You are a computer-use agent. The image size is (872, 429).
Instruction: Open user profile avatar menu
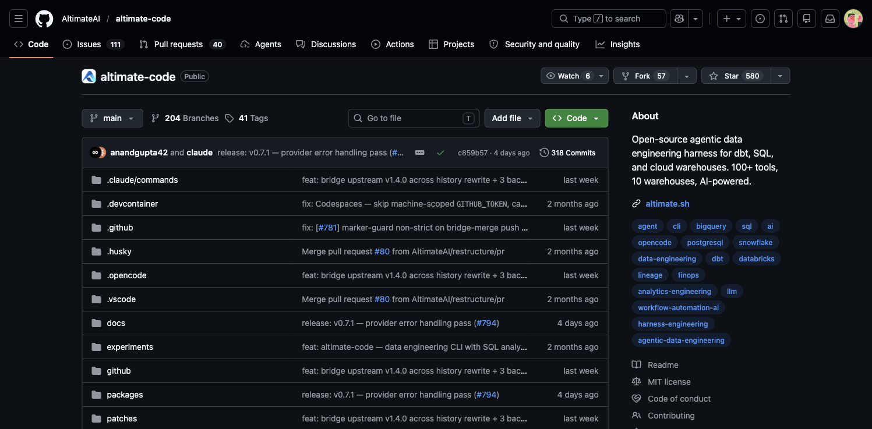tap(853, 19)
